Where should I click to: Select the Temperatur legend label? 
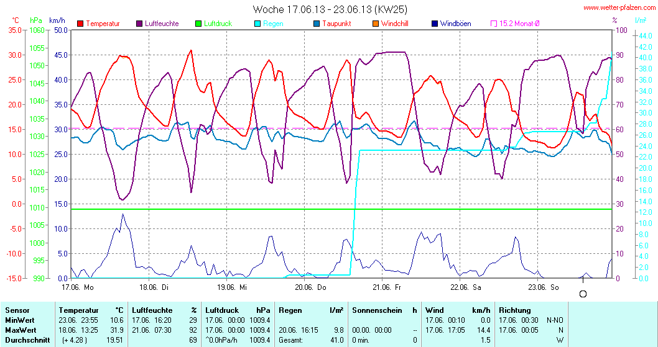[x=103, y=24]
